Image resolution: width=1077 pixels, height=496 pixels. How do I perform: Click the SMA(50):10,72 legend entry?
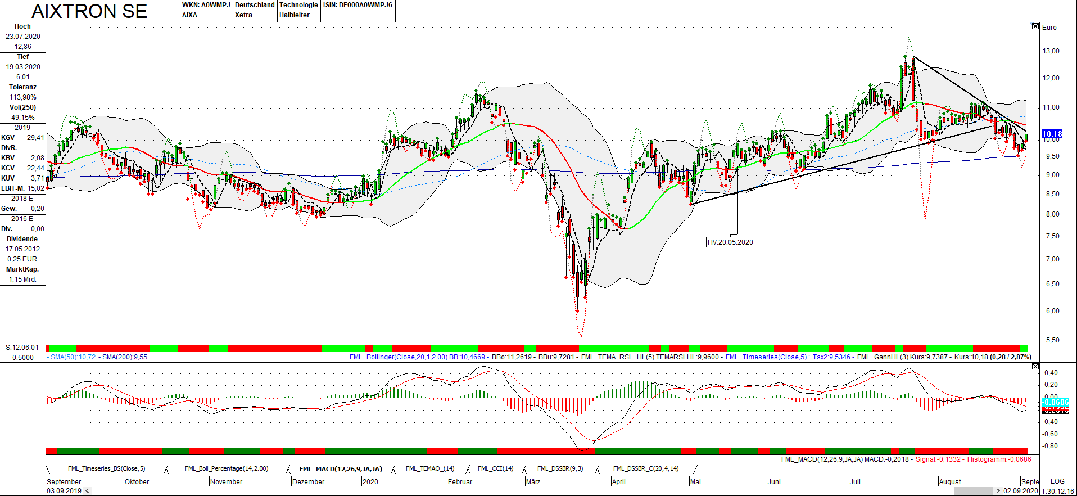pos(73,357)
